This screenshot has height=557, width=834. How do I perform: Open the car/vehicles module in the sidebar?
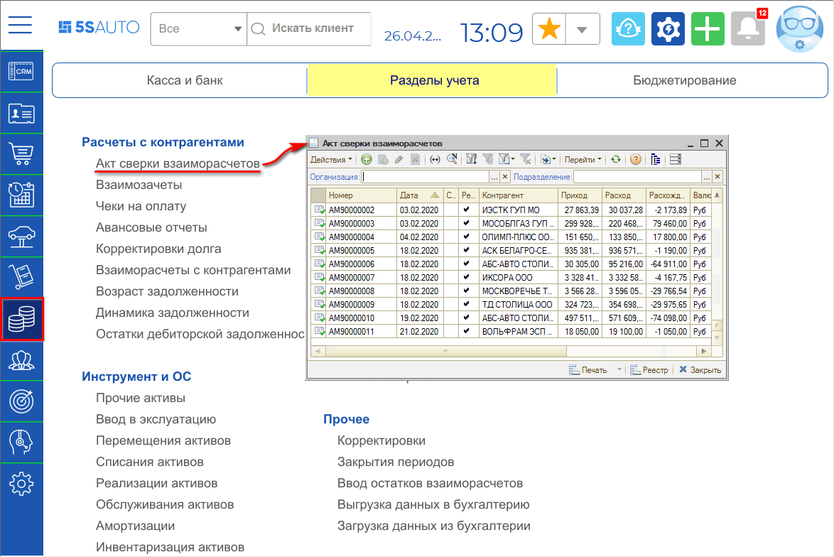(21, 237)
